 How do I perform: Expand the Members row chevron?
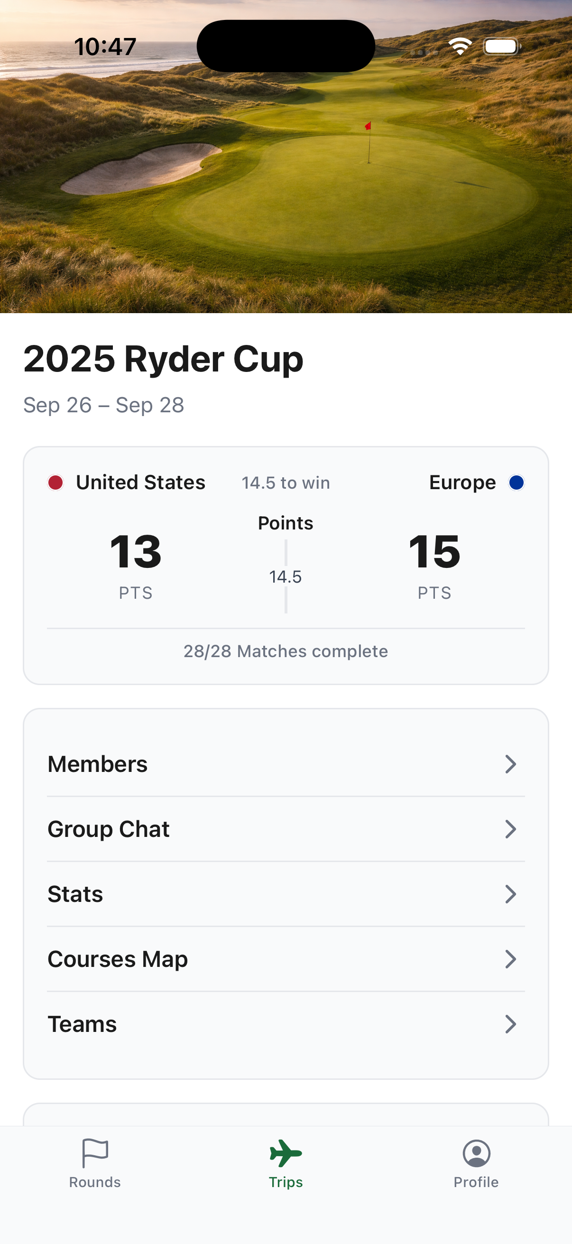coord(510,764)
